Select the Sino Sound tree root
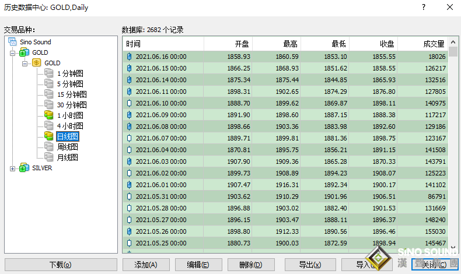Screen dimensions: 461x274 tap(36, 42)
